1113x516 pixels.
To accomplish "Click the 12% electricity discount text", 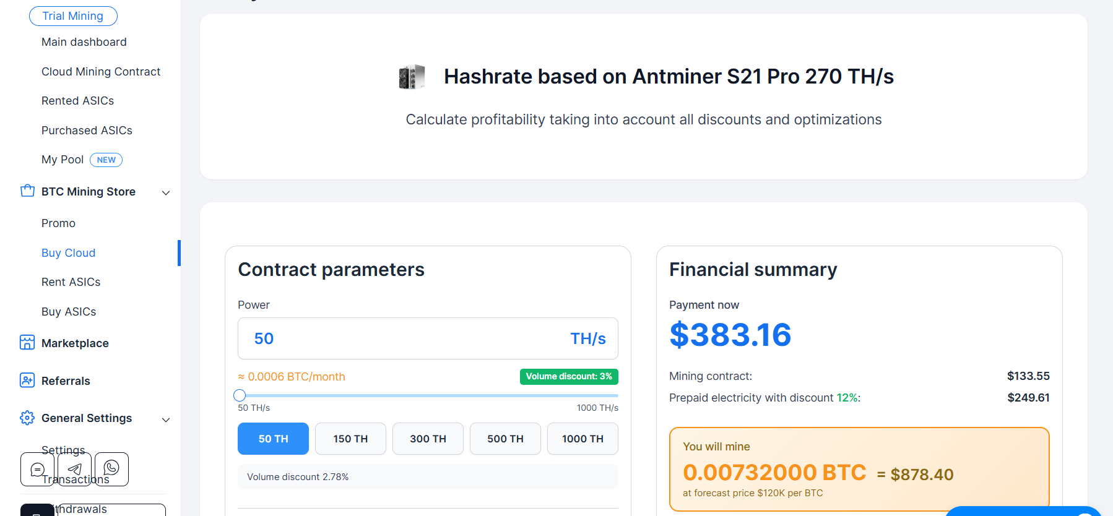I will [847, 398].
